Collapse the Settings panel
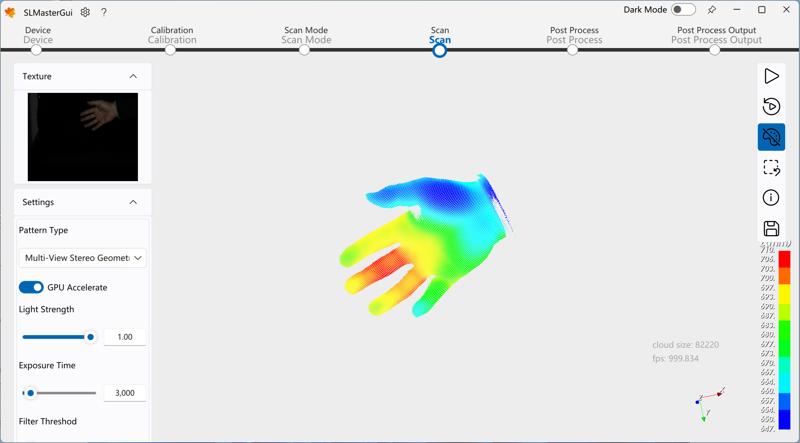800x443 pixels. (x=133, y=202)
